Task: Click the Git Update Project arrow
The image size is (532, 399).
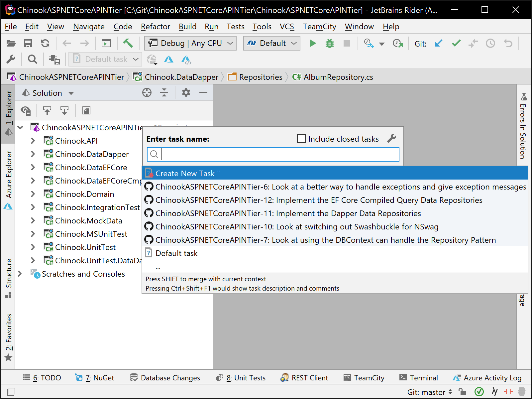Action: coord(439,43)
